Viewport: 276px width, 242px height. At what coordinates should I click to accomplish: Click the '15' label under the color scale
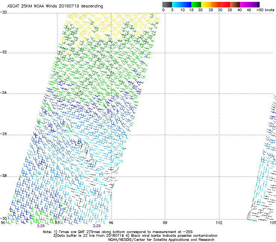tap(191, 10)
